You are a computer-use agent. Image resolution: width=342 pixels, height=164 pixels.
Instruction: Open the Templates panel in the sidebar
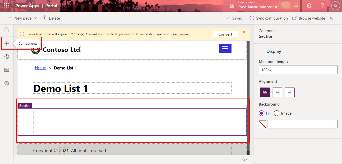tap(7, 70)
